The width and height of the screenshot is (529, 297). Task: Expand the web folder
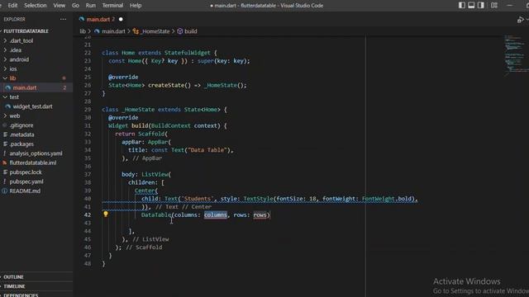point(15,115)
